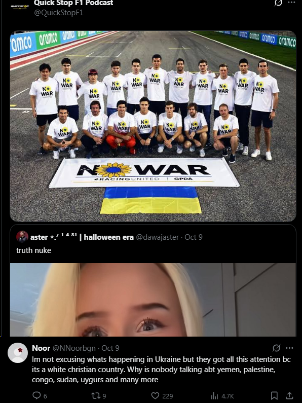This screenshot has width=302, height=403.
Task: Open more options on Quick Stop F1 post
Action: pos(292,3)
